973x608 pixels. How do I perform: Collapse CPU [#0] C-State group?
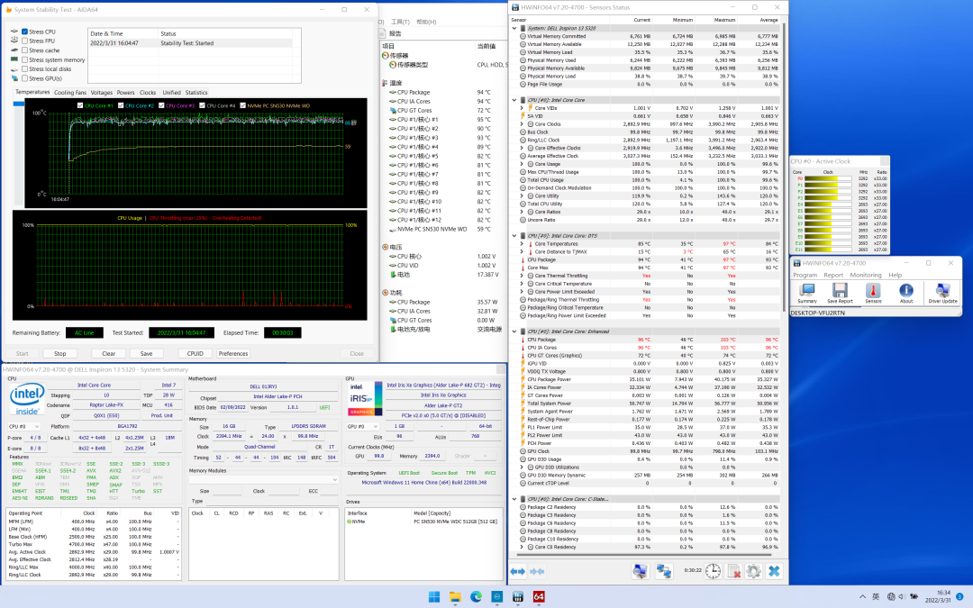click(x=514, y=499)
